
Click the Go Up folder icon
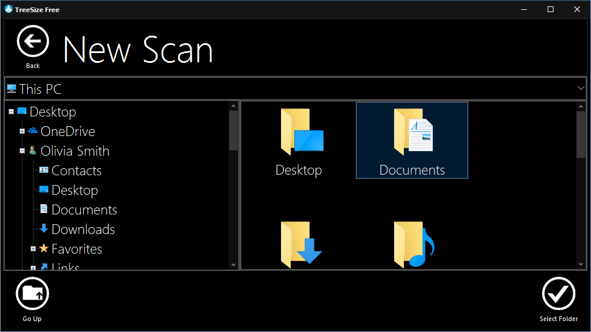click(32, 293)
